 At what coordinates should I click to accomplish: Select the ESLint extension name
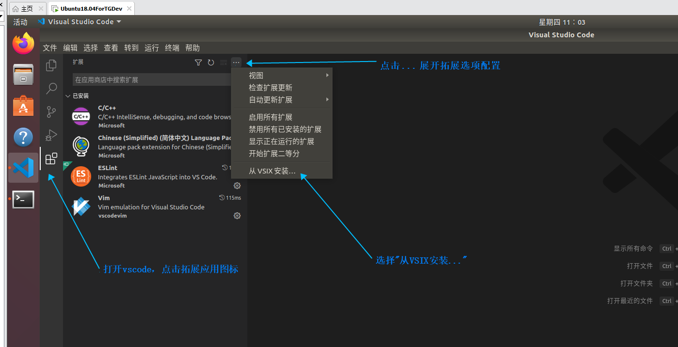108,168
